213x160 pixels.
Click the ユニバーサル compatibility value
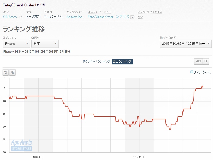click(x=53, y=17)
